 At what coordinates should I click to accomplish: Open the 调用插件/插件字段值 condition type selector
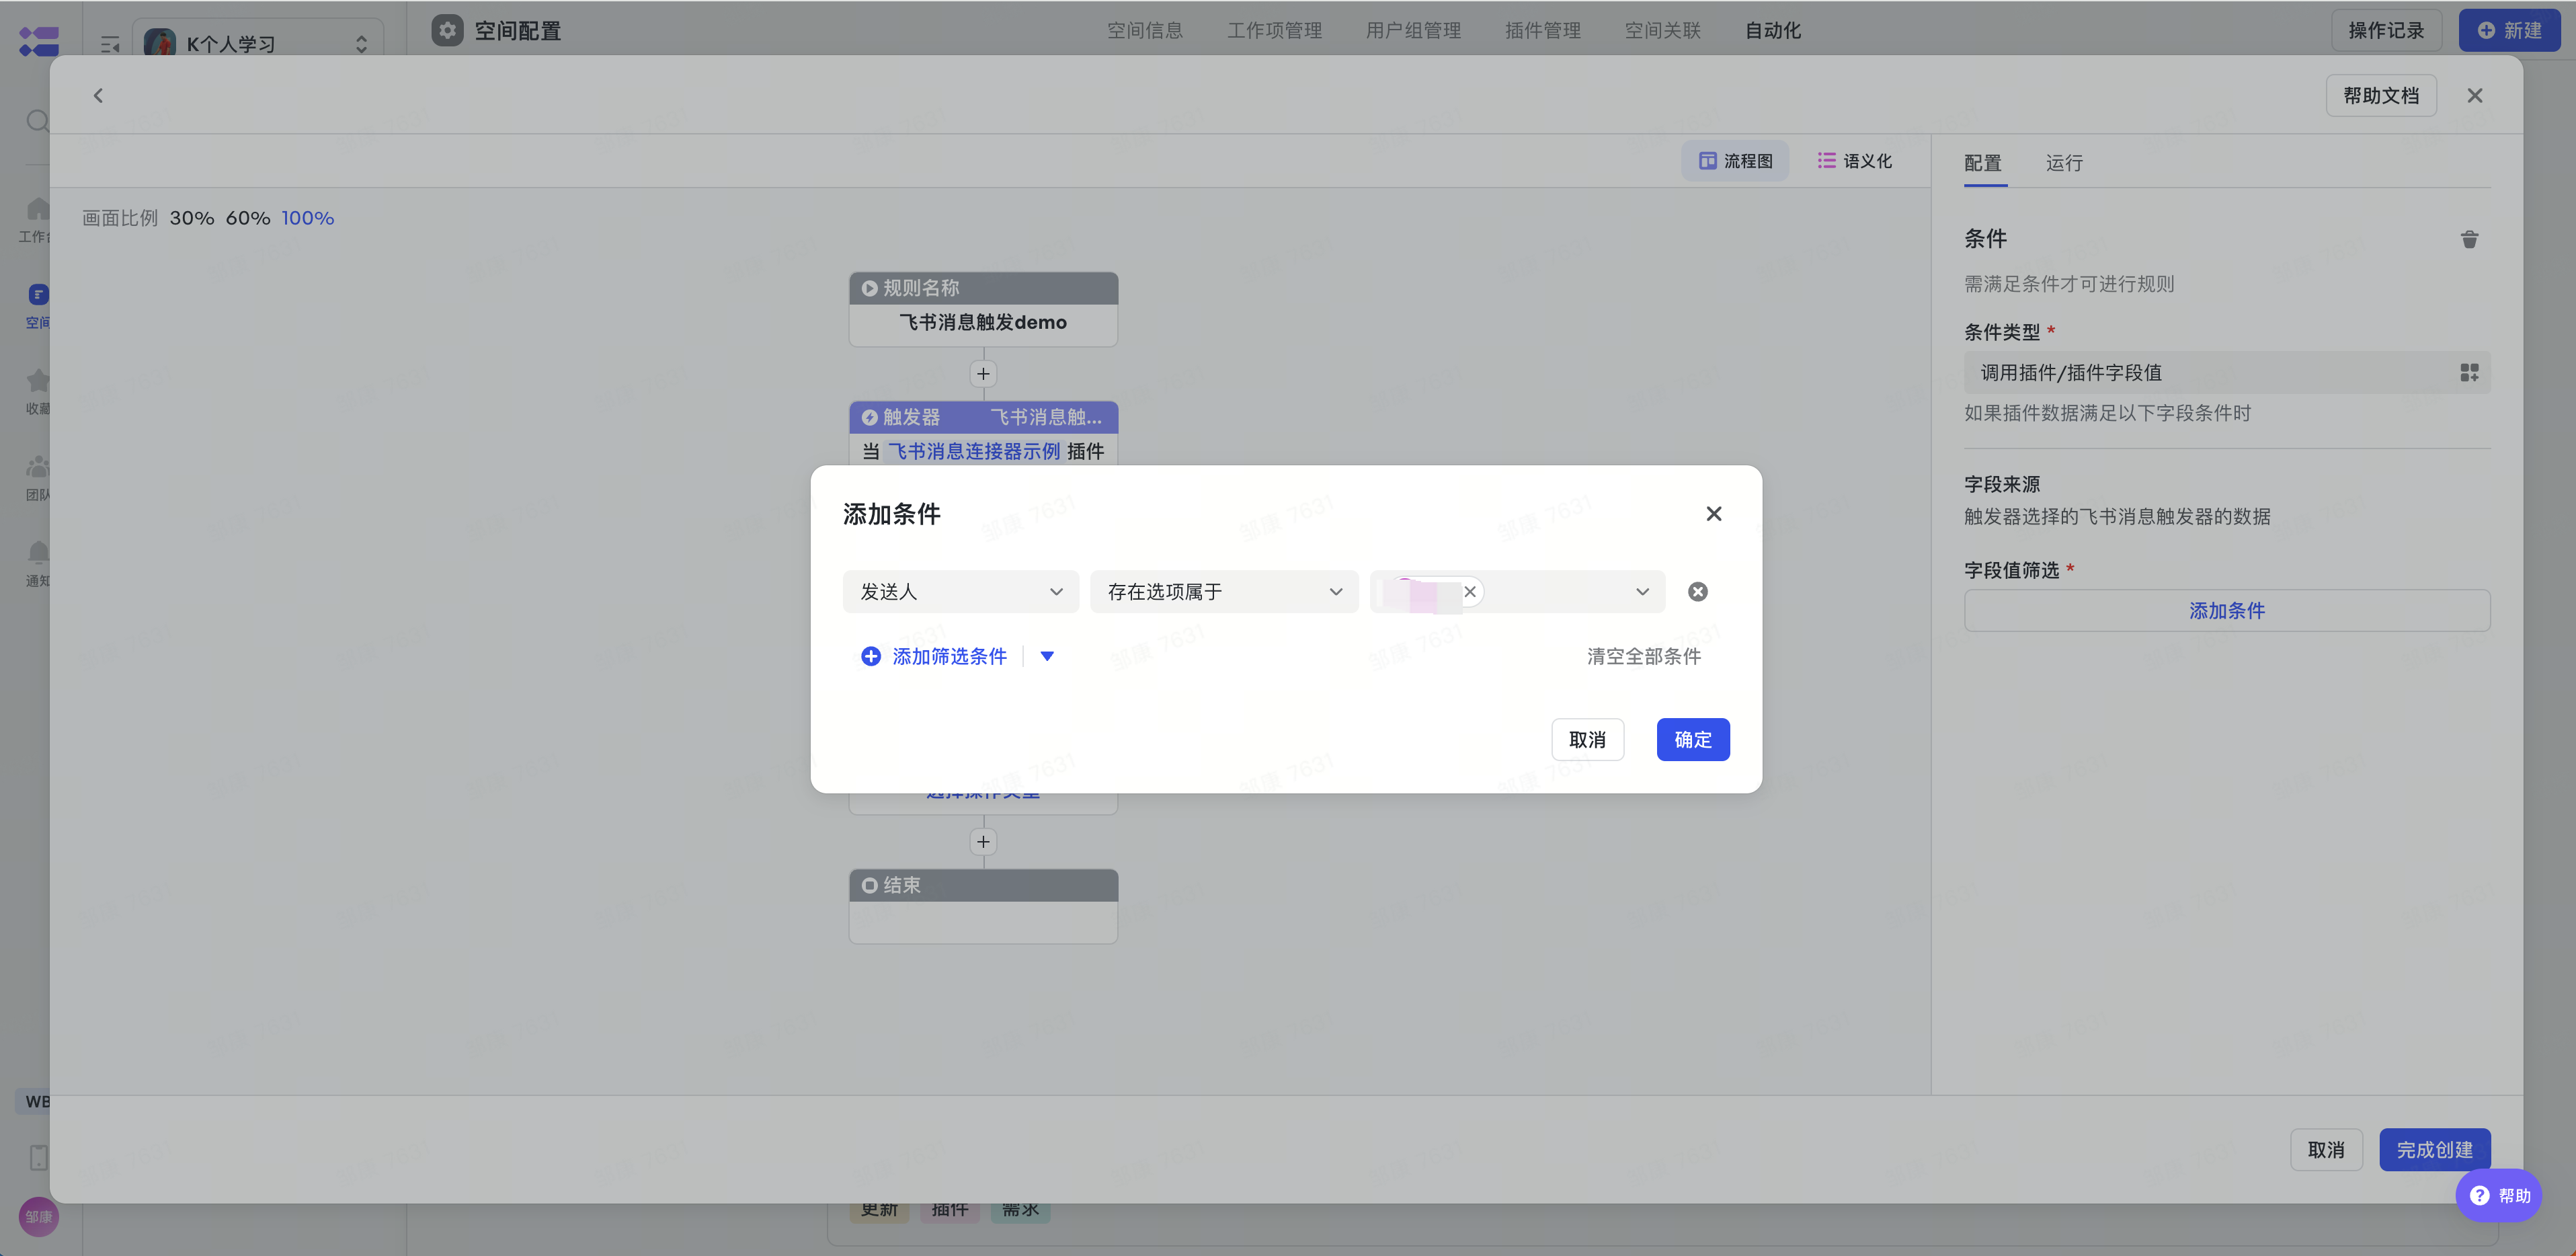point(2227,373)
